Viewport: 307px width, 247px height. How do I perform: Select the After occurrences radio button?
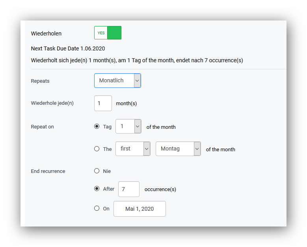point(97,189)
